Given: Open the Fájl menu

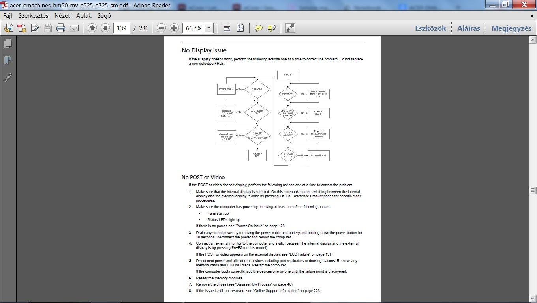Looking at the screenshot, I should (x=8, y=16).
